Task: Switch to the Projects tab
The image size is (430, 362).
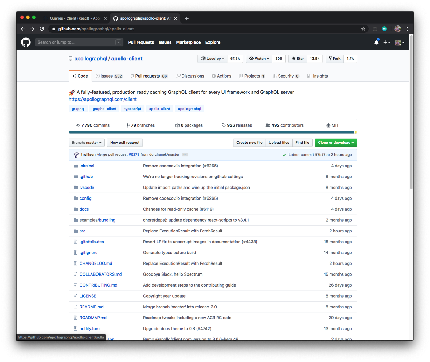Action: [x=252, y=76]
